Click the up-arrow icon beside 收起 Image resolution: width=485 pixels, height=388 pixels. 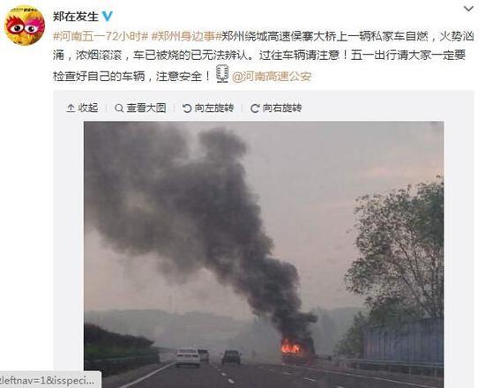(71, 108)
